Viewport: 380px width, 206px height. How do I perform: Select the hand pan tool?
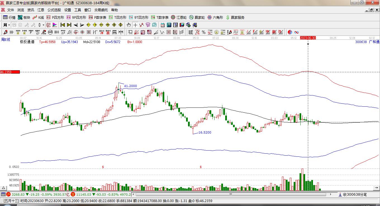click(x=129, y=25)
